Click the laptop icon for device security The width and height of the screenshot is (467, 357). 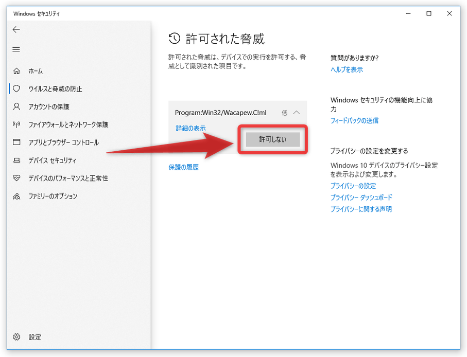[16, 160]
